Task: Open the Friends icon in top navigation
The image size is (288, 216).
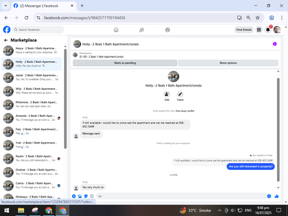Action: point(142,30)
